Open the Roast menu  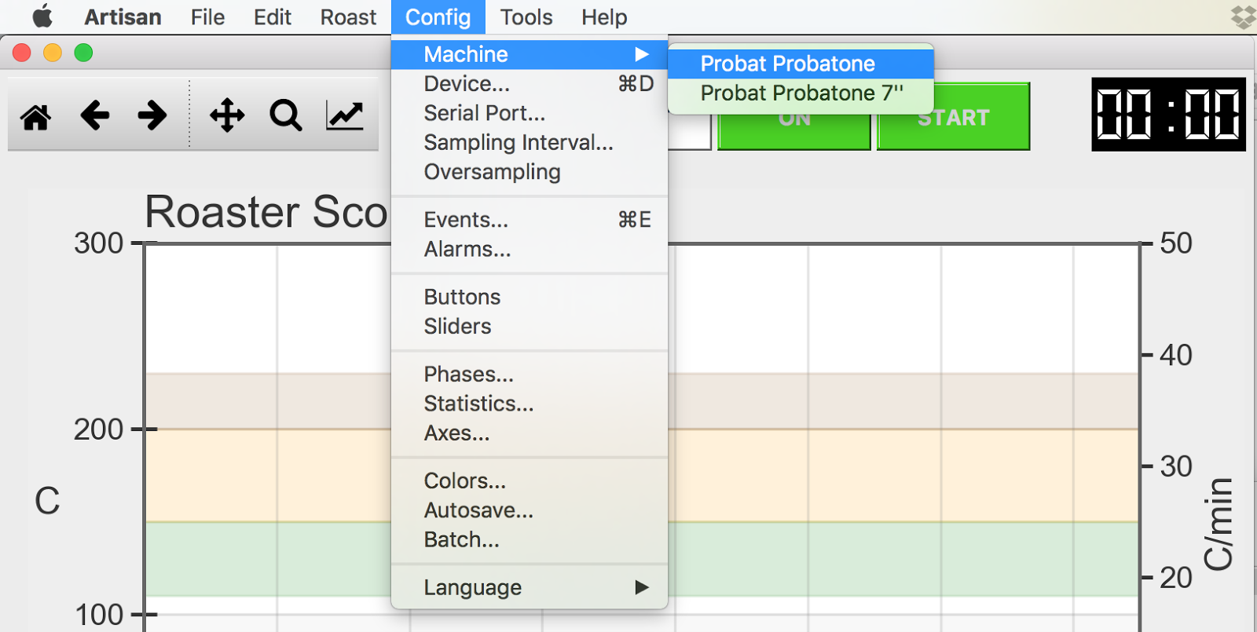click(x=348, y=17)
